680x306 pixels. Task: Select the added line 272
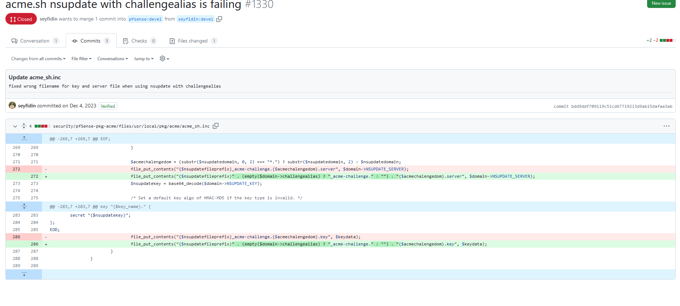pyautogui.click(x=340, y=176)
